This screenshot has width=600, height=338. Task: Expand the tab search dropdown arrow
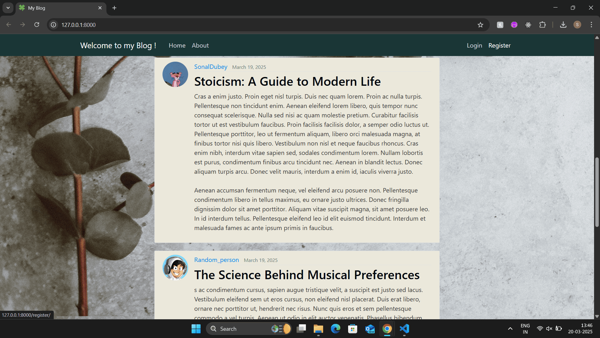pyautogui.click(x=8, y=8)
